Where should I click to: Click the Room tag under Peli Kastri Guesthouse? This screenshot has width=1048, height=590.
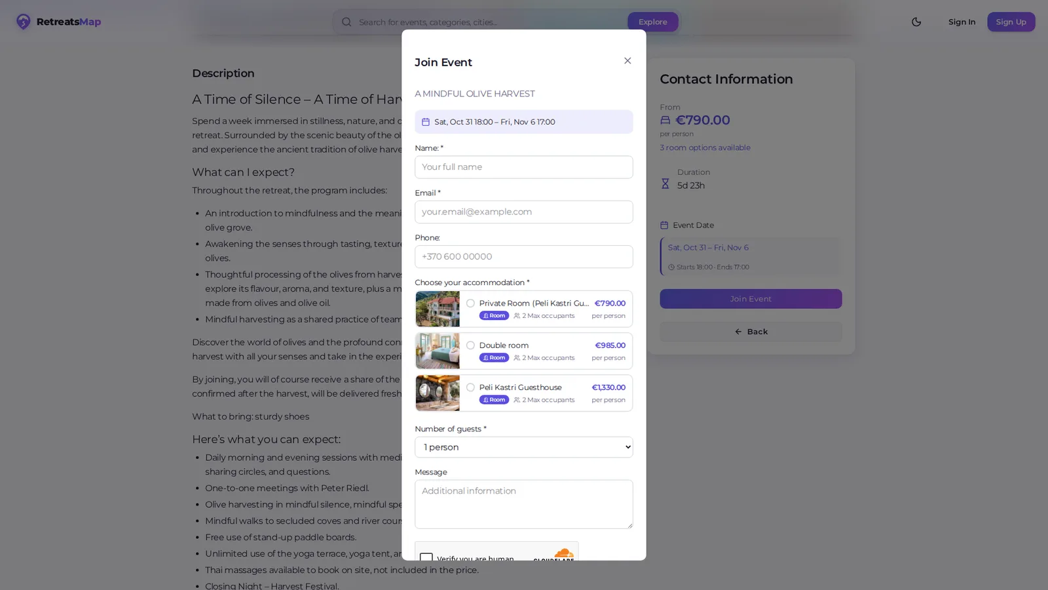point(494,400)
